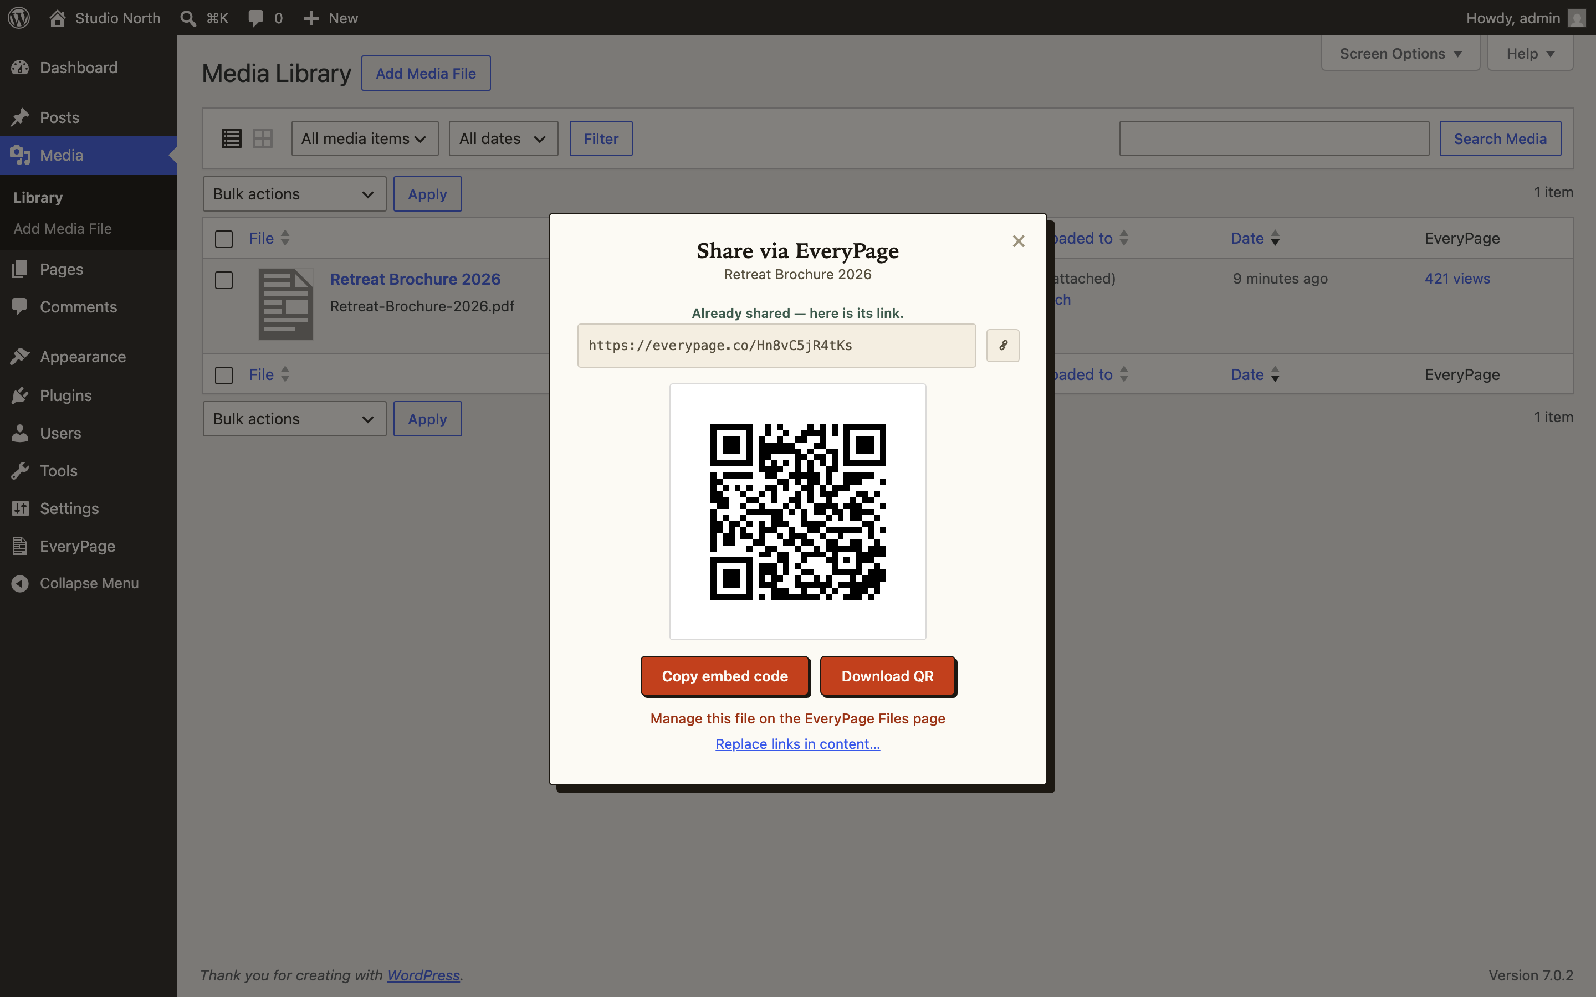Click Add Media File button in header
Image resolution: width=1596 pixels, height=997 pixels.
[x=426, y=73]
